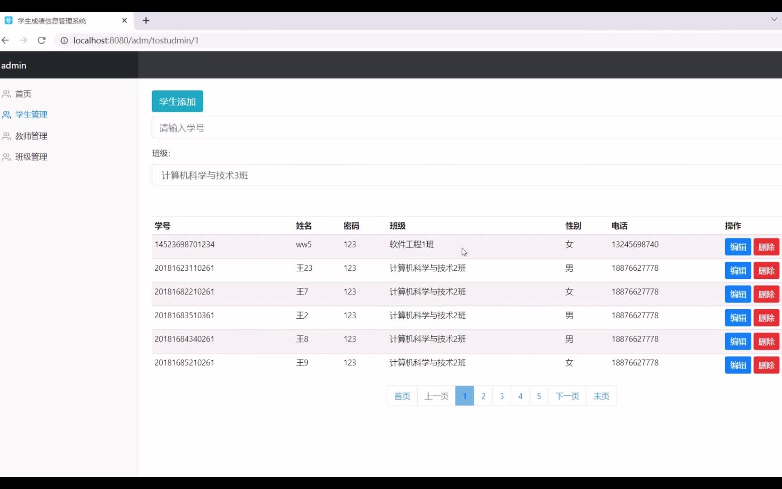This screenshot has width=782, height=489.
Task: Click the 首页 sidebar icon
Action: pos(6,94)
